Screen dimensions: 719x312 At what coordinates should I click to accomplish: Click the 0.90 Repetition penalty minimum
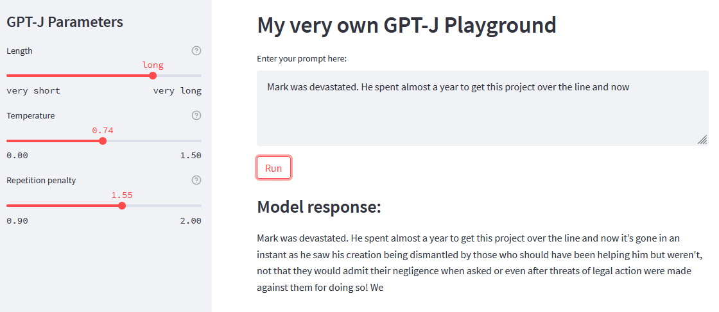(17, 221)
